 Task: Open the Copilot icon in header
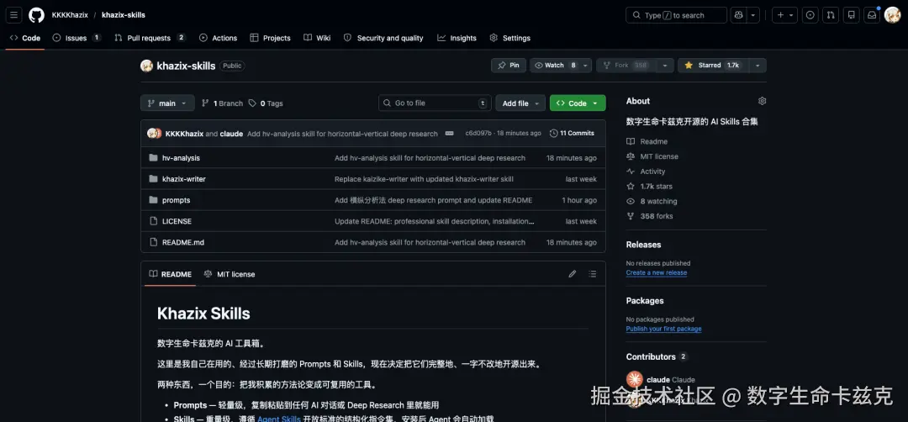738,15
